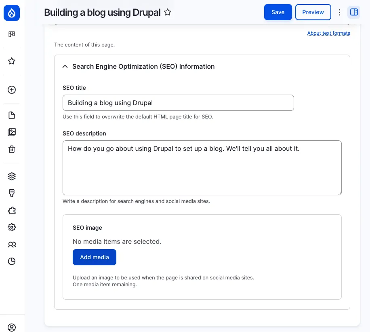
Task: Click the dashboard grid icon in the sidebar
Action: 11,34
